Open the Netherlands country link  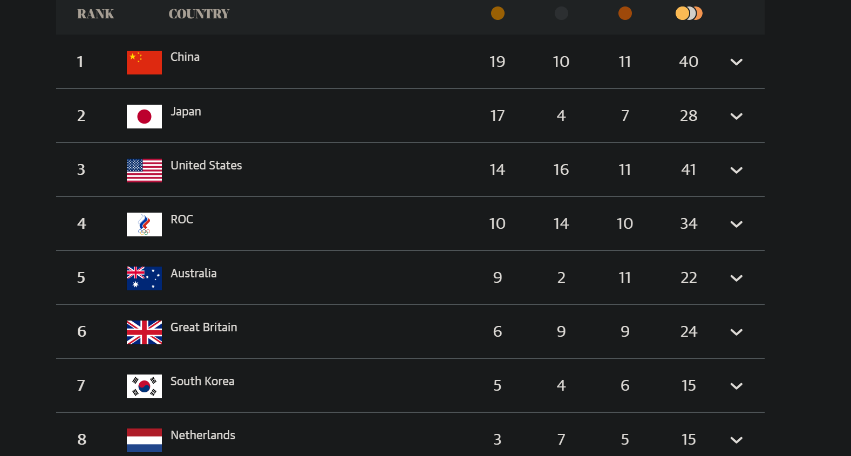(203, 435)
